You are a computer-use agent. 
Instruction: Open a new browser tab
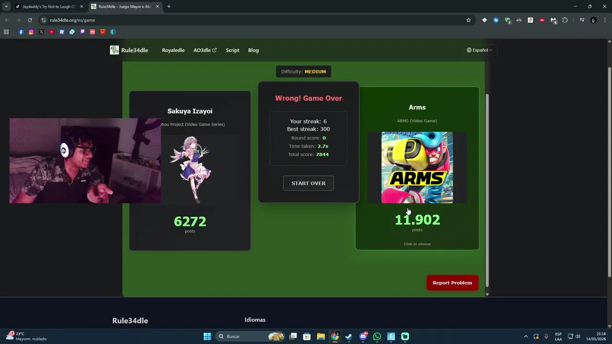169,7
